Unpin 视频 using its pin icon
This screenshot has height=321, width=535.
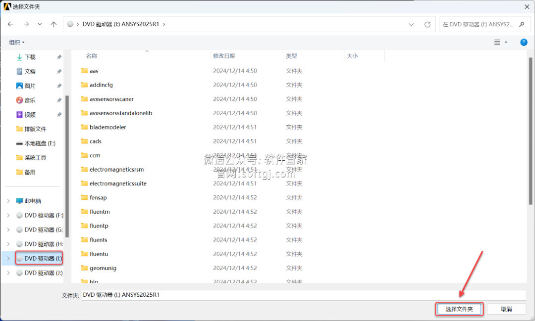coord(59,114)
